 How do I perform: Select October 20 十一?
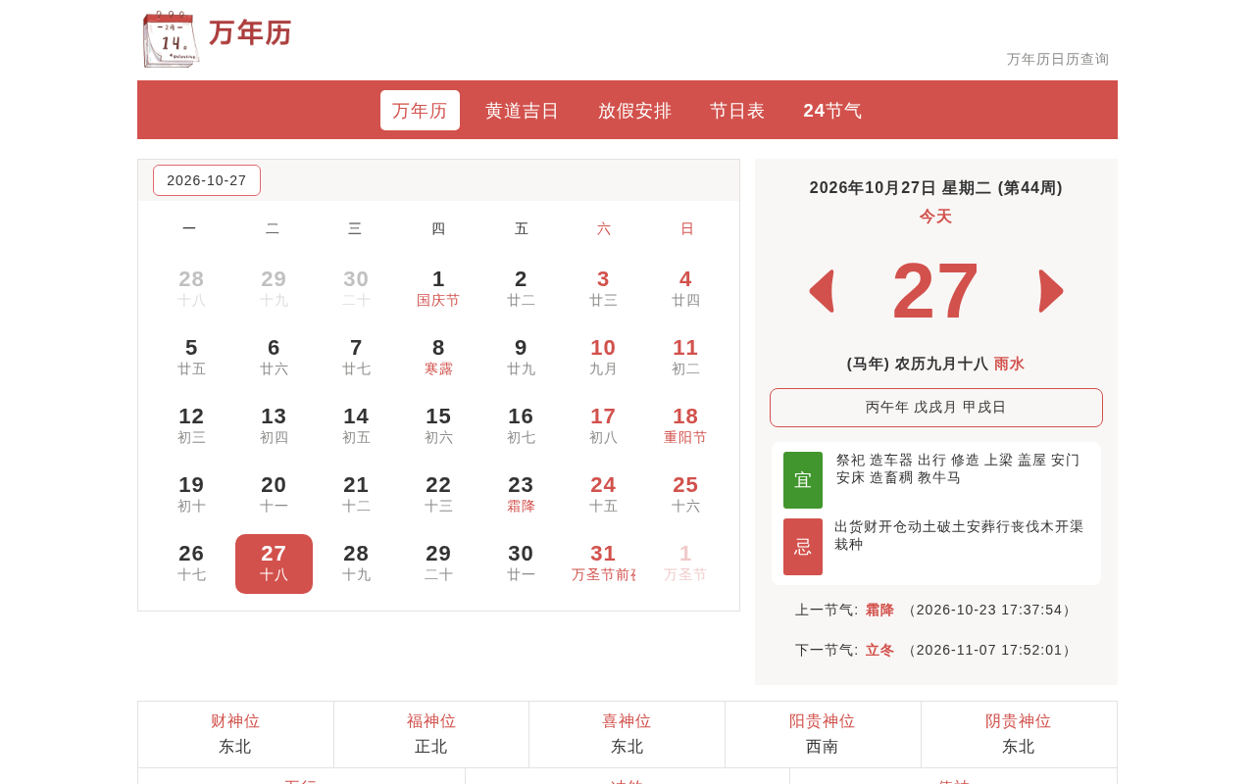coord(274,495)
